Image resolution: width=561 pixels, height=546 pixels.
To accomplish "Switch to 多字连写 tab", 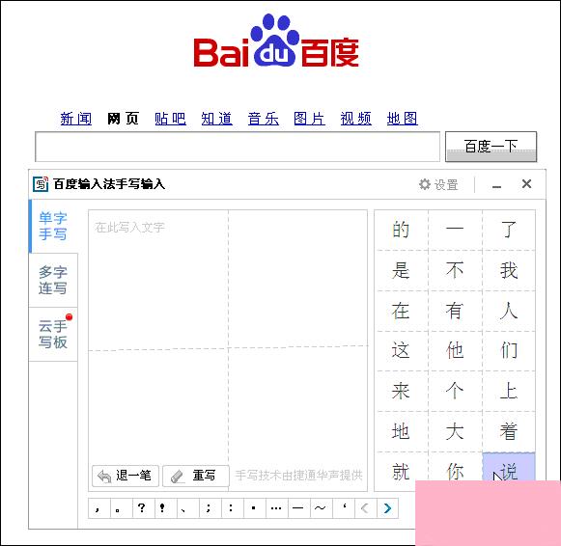I will 53,280.
